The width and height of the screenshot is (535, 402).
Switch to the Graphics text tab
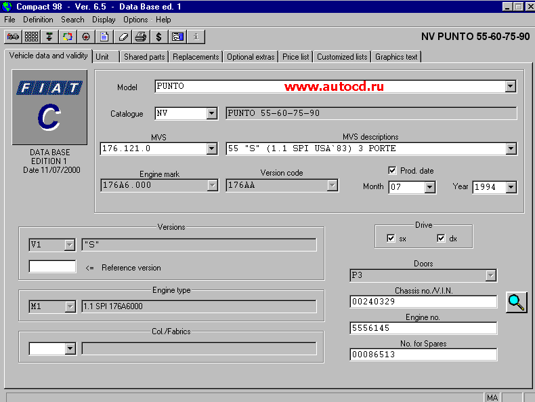click(396, 57)
